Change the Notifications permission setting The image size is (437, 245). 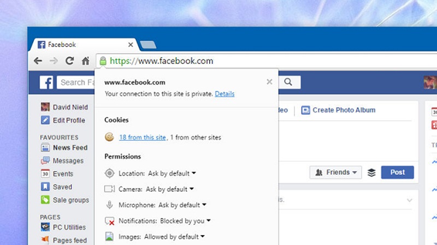pos(185,221)
